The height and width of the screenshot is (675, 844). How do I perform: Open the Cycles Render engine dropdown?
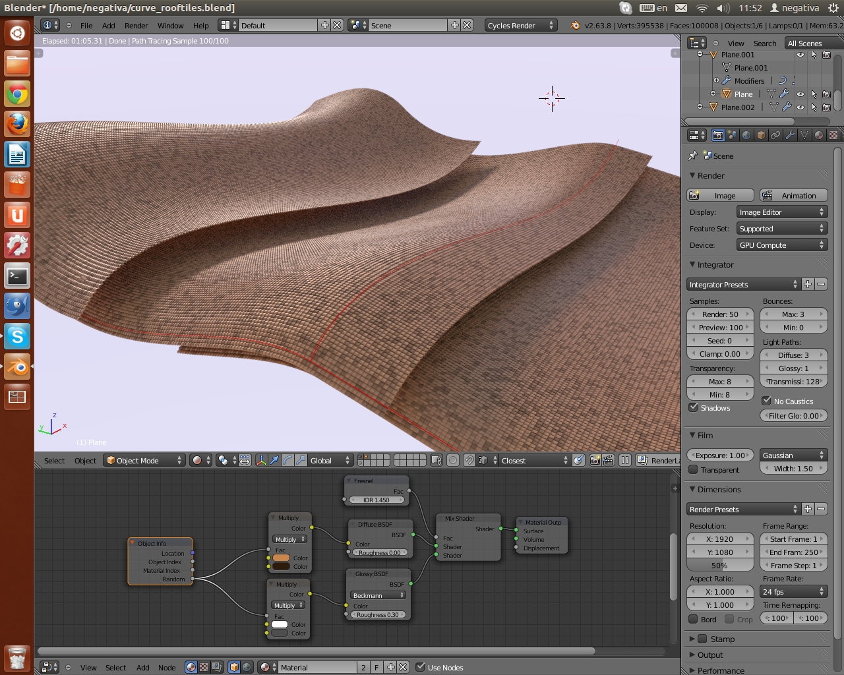tap(520, 25)
